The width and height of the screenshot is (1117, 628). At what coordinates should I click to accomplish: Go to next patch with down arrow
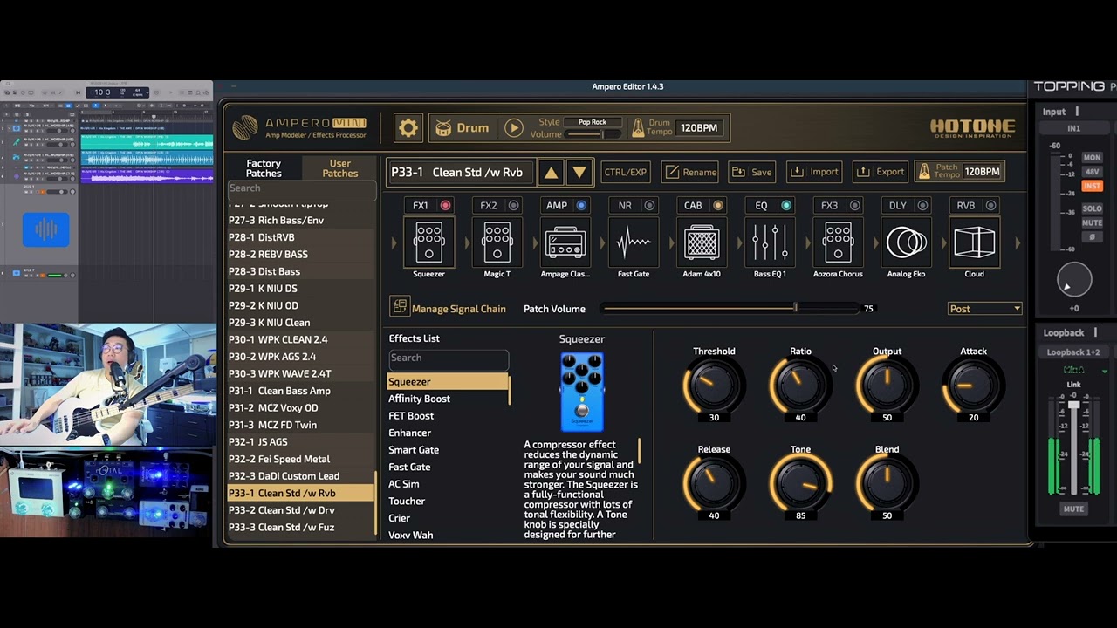point(579,172)
